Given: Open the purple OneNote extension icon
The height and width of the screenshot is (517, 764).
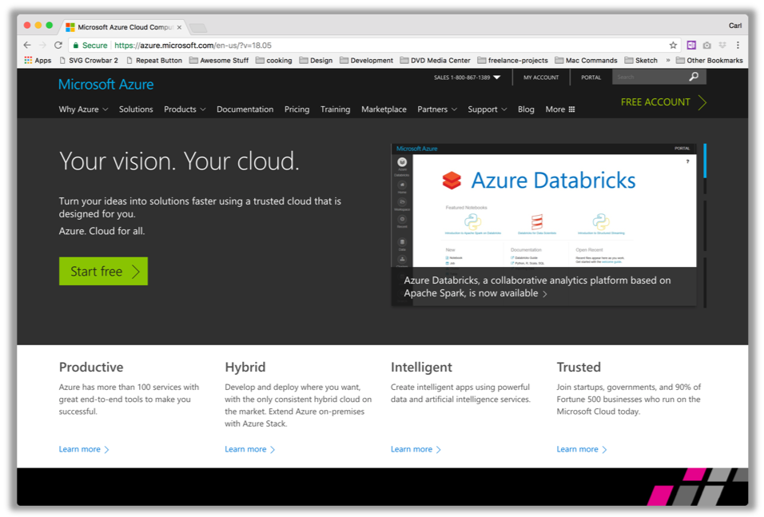Looking at the screenshot, I should pyautogui.click(x=691, y=46).
